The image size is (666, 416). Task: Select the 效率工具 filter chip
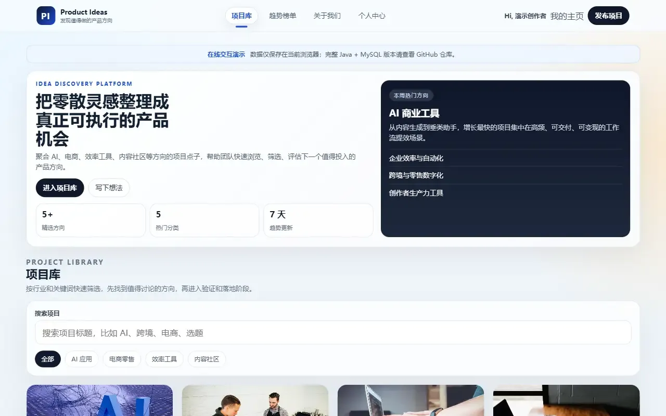point(164,359)
